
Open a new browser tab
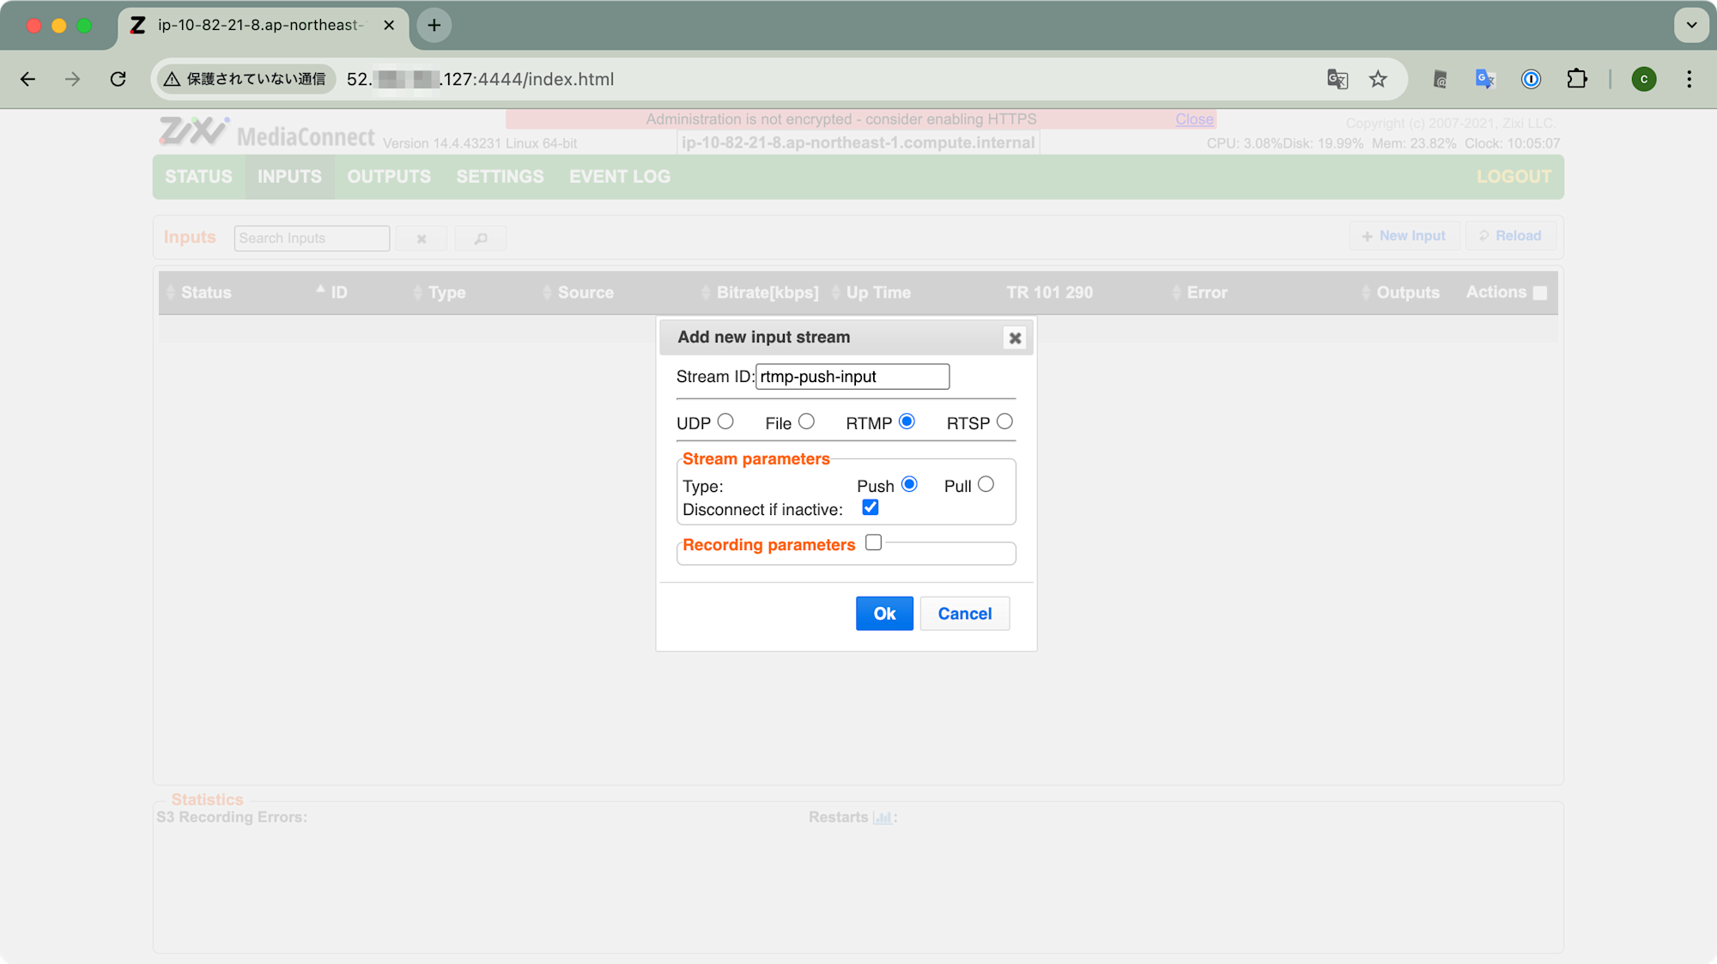434,25
